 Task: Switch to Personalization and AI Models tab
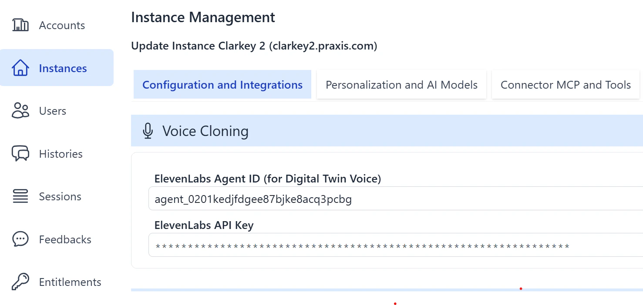click(401, 85)
